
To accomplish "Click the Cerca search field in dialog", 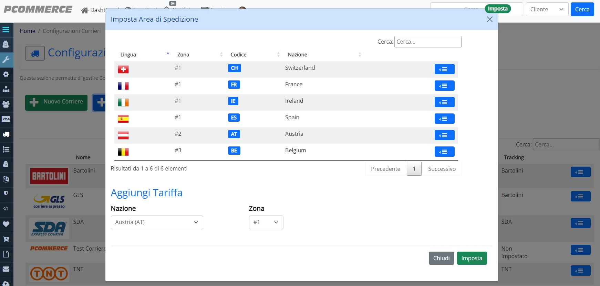I will (428, 42).
